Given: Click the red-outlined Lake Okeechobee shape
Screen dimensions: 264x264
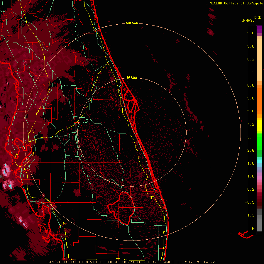Looking at the screenshot, I should click(x=121, y=208).
